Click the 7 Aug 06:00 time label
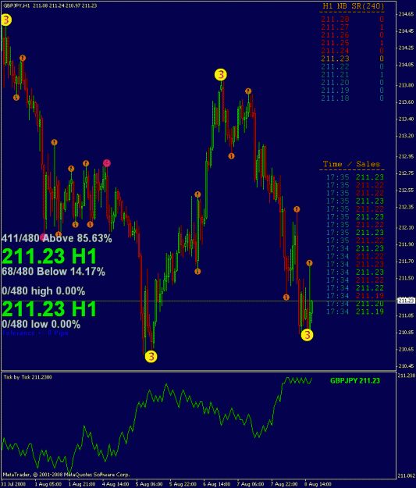 (x=251, y=484)
